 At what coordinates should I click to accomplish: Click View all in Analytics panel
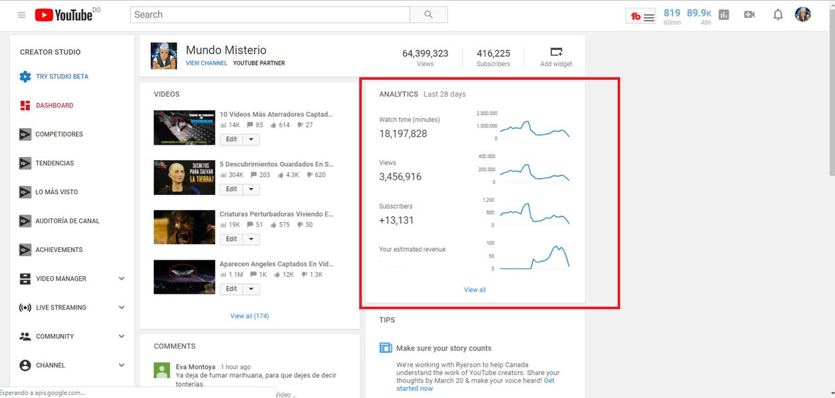(x=475, y=289)
